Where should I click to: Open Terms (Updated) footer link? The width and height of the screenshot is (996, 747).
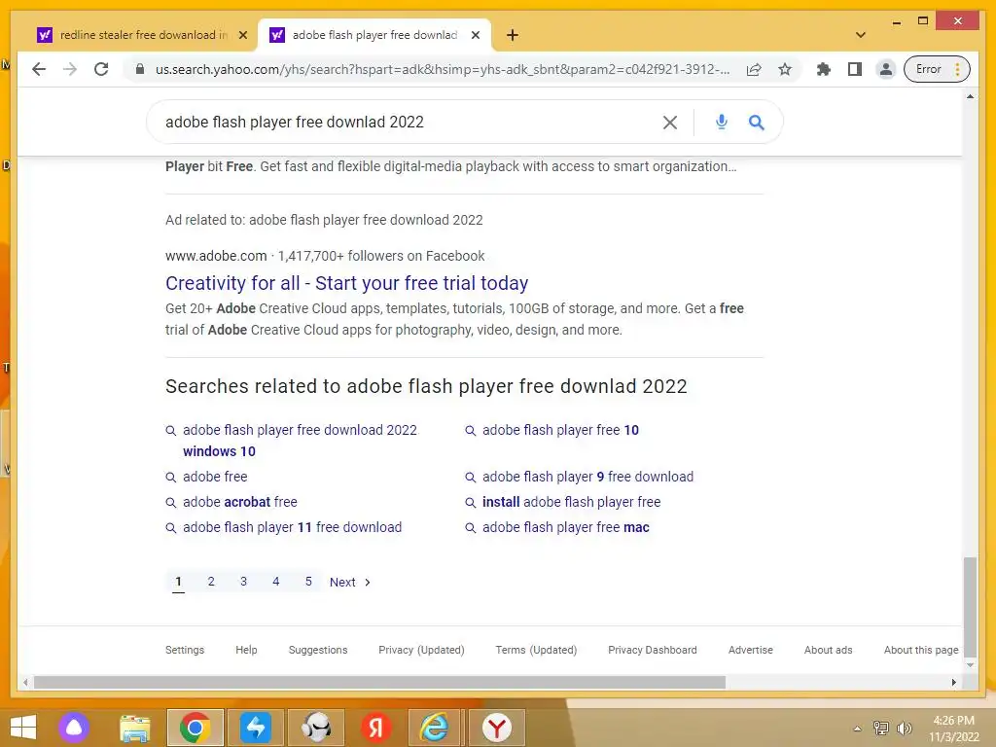[536, 650]
